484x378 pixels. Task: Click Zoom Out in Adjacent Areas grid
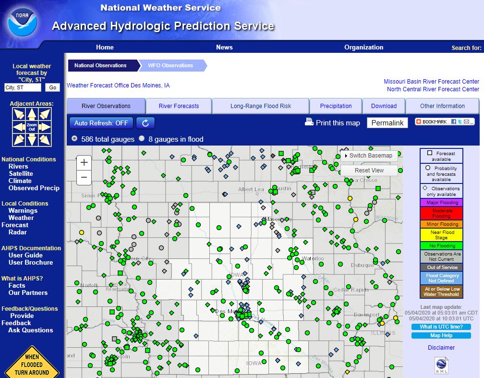(x=32, y=127)
